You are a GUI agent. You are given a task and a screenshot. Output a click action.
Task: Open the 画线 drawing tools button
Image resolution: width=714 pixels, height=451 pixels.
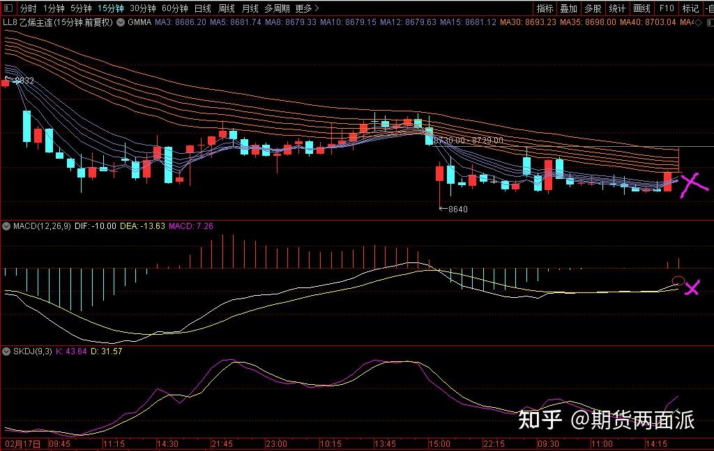coord(641,8)
